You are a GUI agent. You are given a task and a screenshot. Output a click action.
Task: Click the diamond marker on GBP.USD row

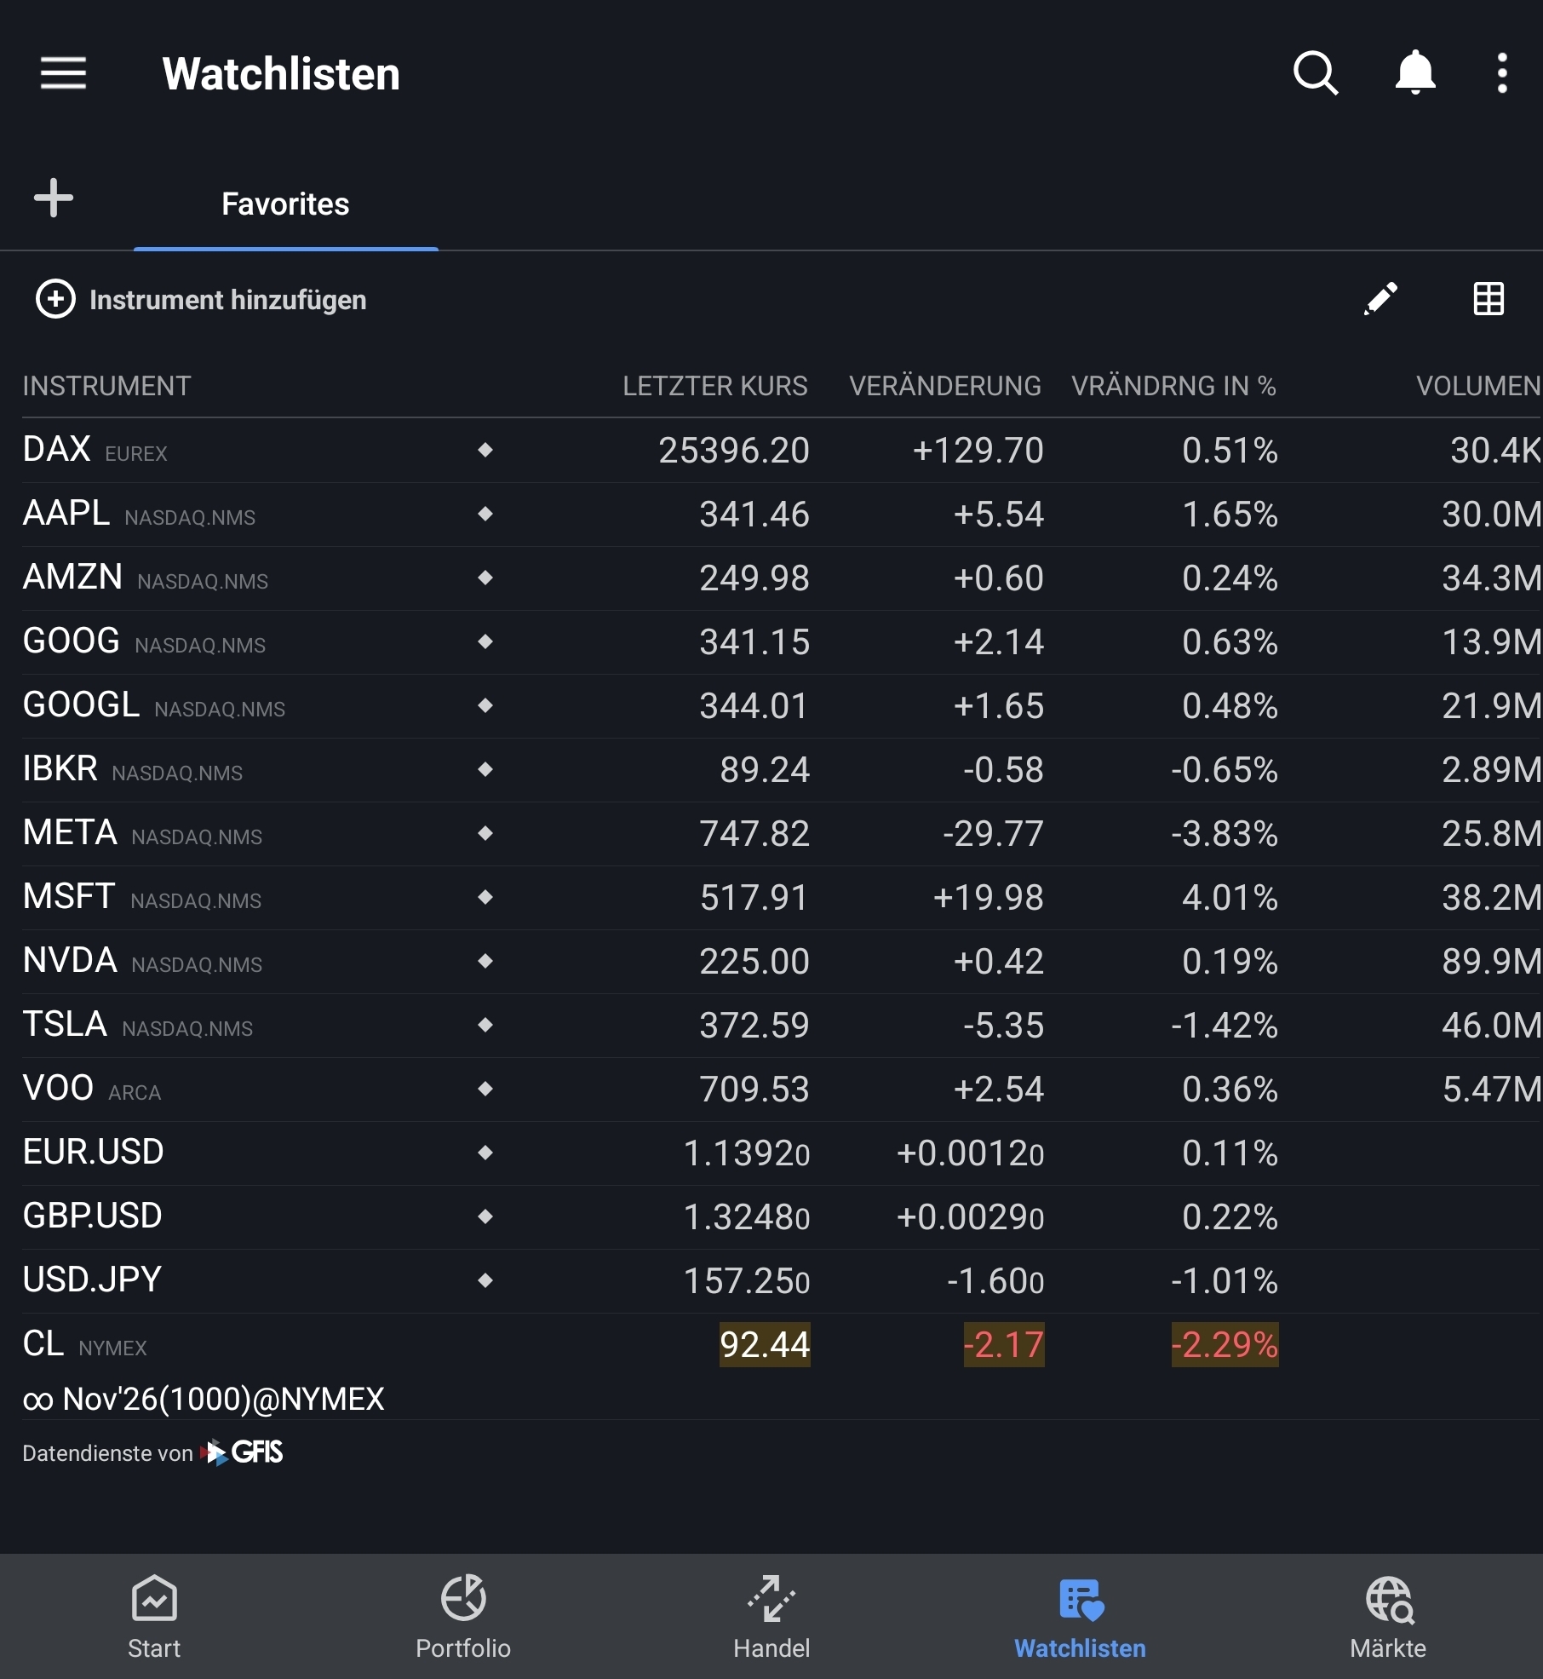pyautogui.click(x=485, y=1216)
